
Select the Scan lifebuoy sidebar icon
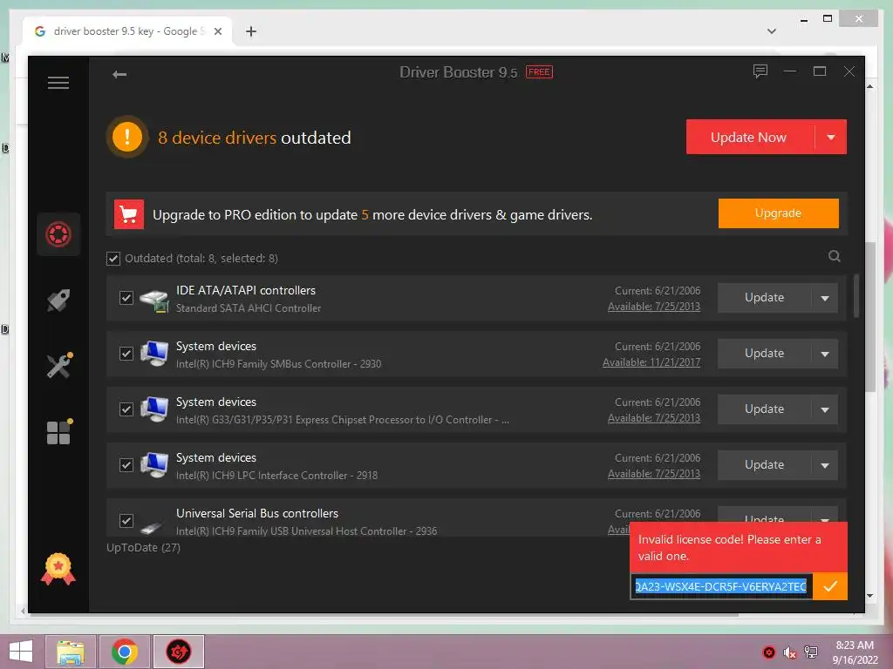[58, 234]
